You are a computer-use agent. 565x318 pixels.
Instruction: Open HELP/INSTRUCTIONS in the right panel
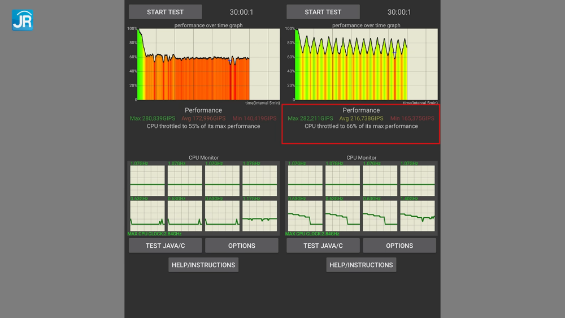coord(361,265)
